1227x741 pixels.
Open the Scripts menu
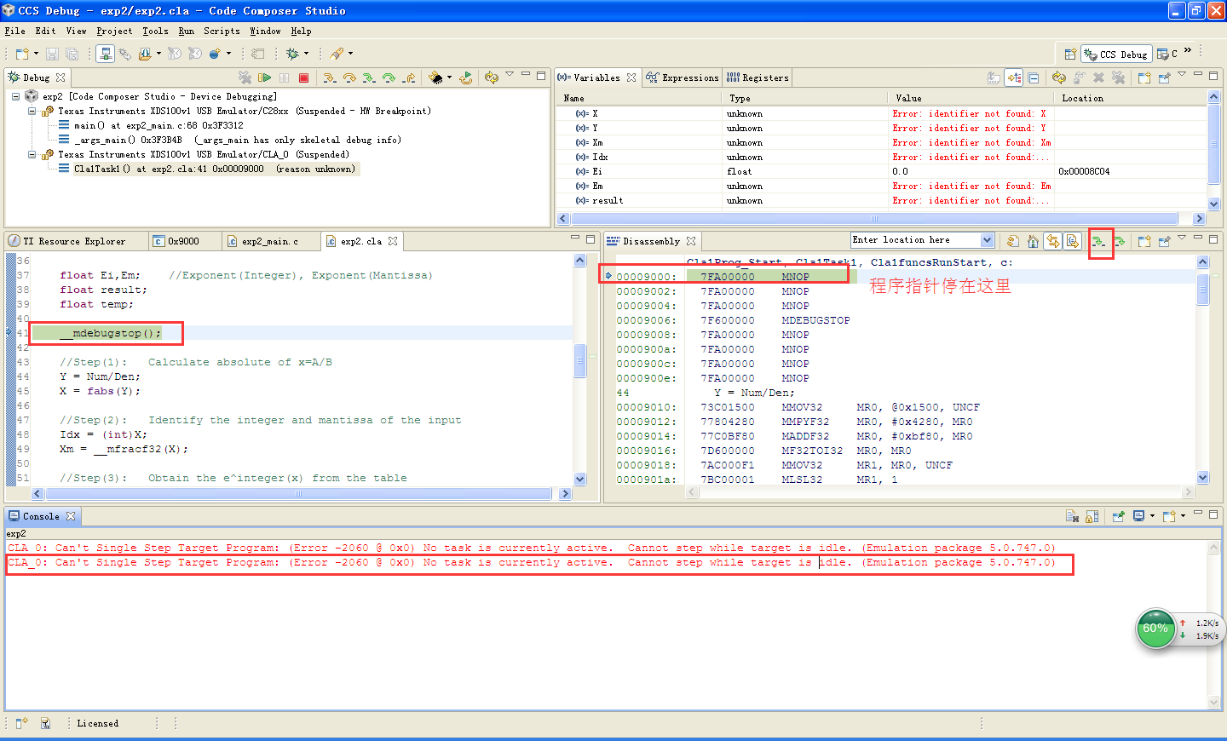[x=222, y=31]
